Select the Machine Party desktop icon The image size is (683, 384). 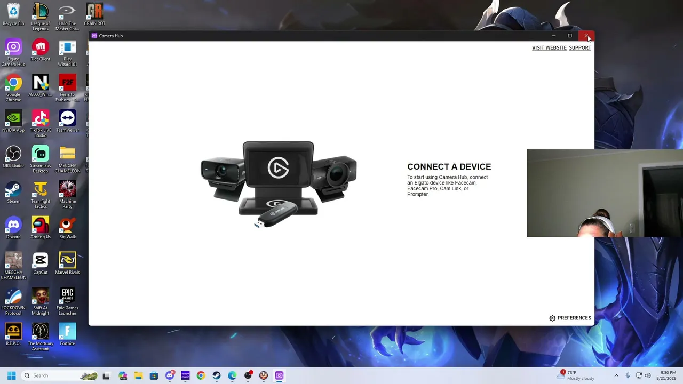tap(67, 195)
